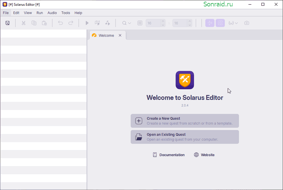Click the Save floppy disk icon
283x190 pixels.
click(x=7, y=23)
